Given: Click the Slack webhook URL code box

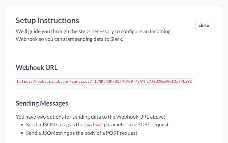Looking at the screenshot, I should (104, 81).
